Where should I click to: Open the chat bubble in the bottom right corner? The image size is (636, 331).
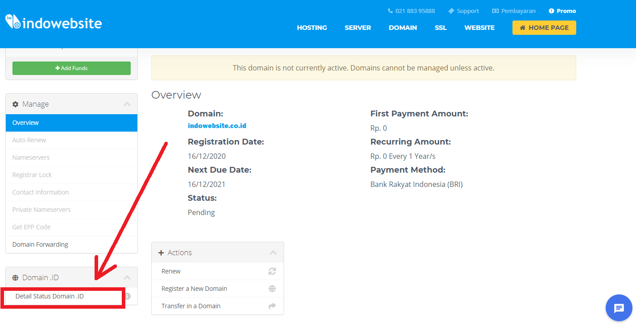(x=619, y=308)
